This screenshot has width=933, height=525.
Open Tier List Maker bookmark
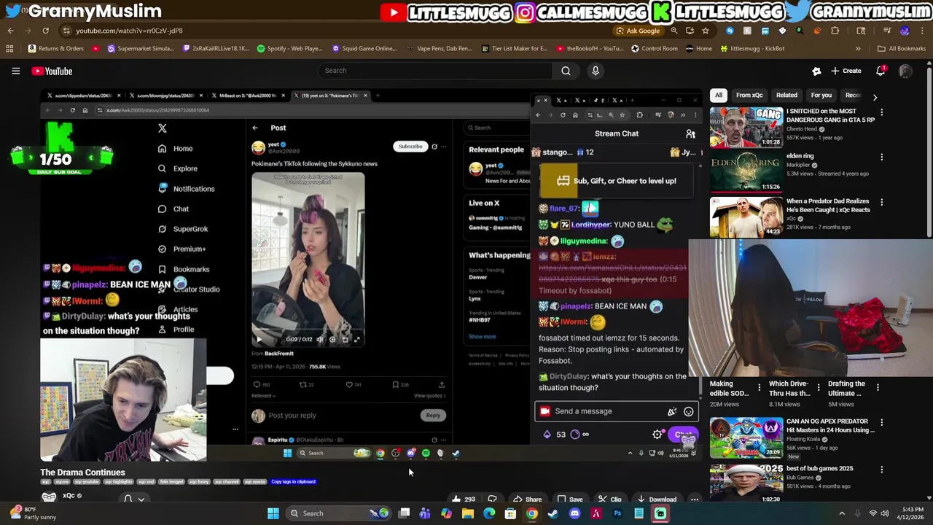[x=515, y=49]
